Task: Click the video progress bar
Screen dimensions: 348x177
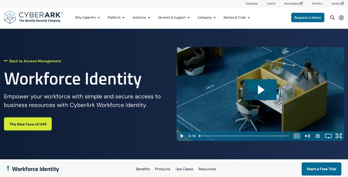Action: [x=244, y=136]
